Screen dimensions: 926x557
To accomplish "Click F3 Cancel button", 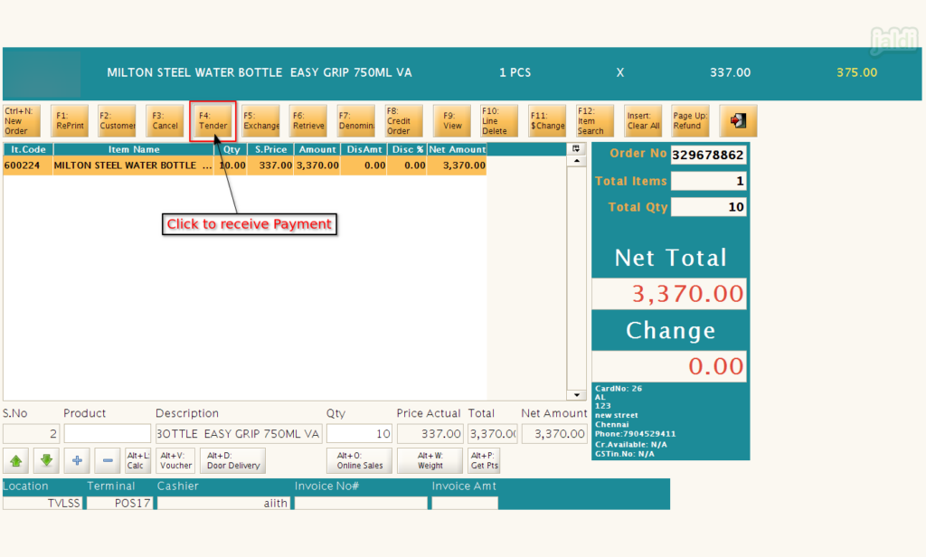I will tap(165, 120).
